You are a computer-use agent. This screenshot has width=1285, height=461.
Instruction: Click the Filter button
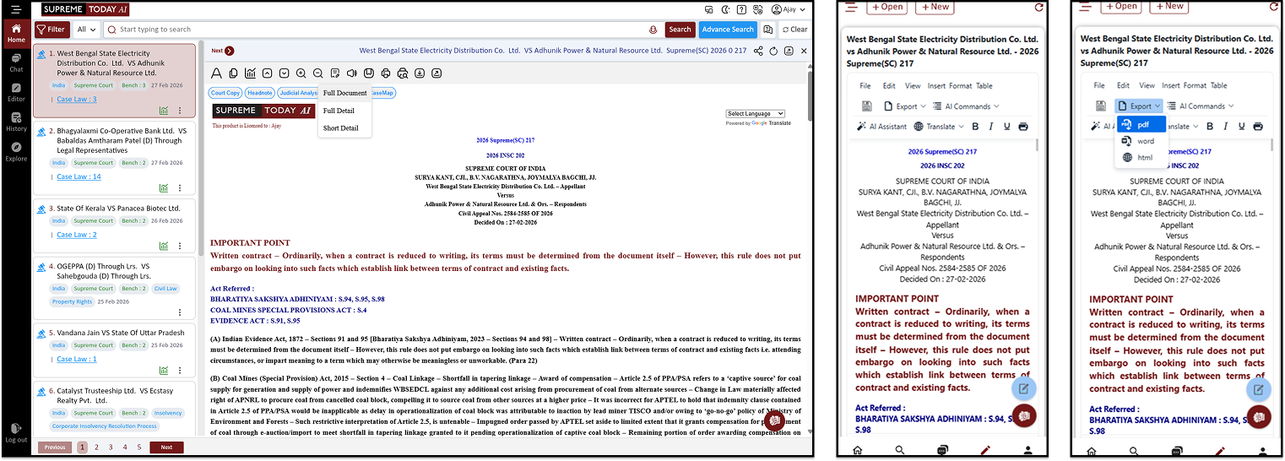(x=52, y=30)
